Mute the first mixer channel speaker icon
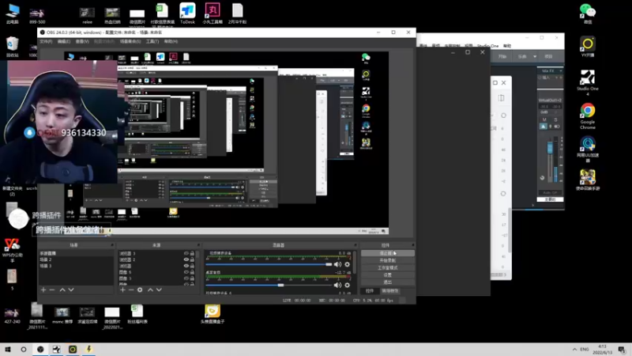 [337, 264]
